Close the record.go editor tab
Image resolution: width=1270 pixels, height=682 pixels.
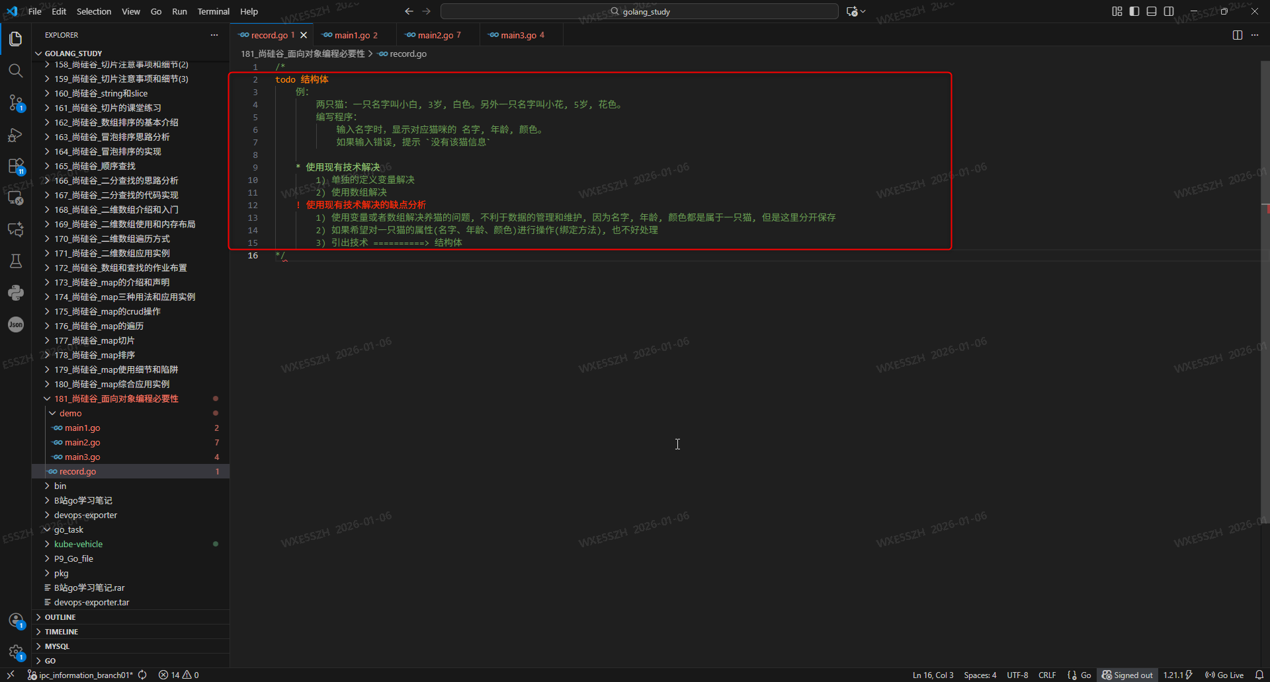pyautogui.click(x=304, y=35)
